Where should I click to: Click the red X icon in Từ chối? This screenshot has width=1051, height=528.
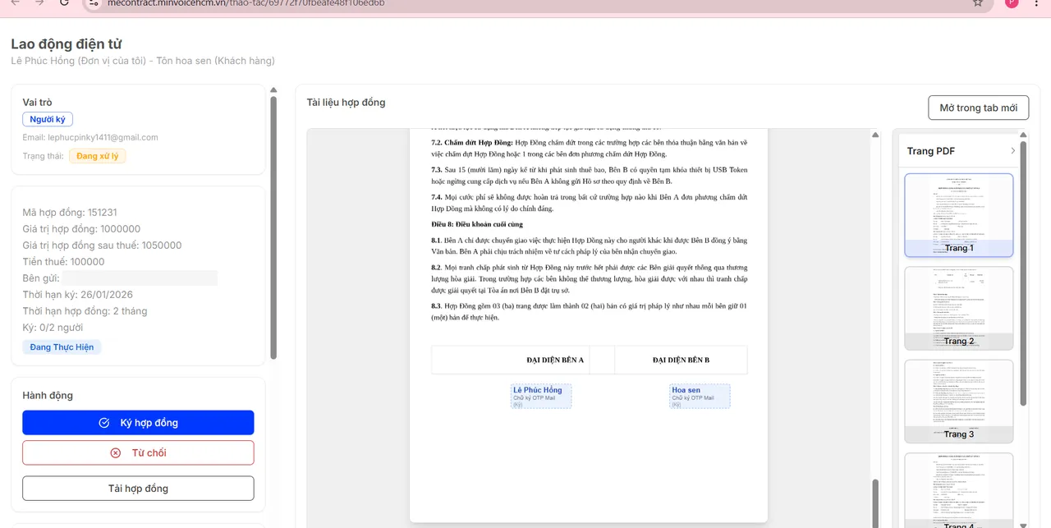pos(116,452)
